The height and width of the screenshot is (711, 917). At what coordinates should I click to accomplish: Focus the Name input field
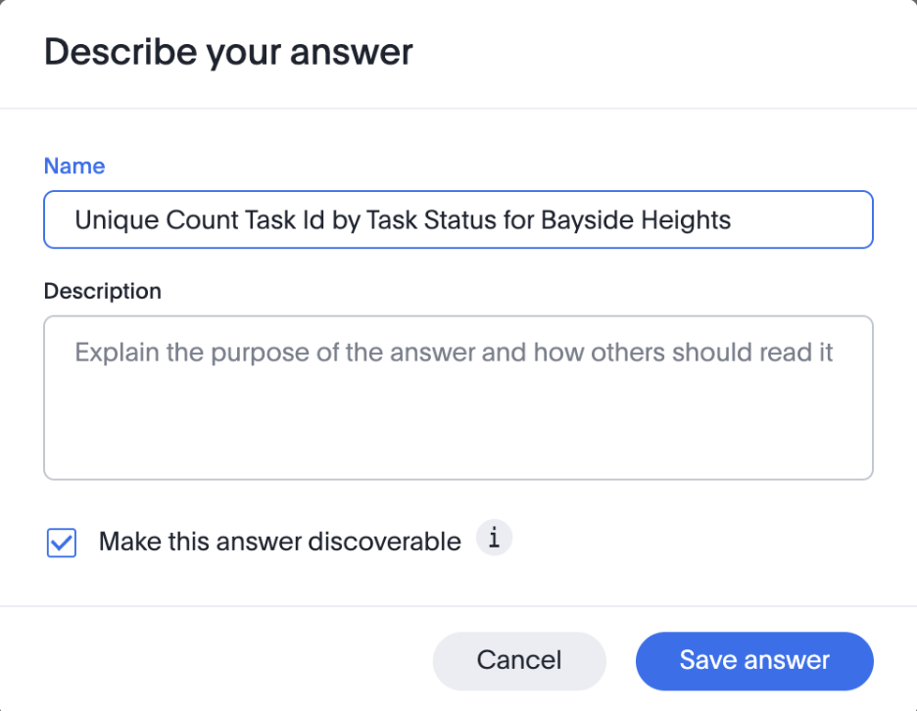pos(458,219)
